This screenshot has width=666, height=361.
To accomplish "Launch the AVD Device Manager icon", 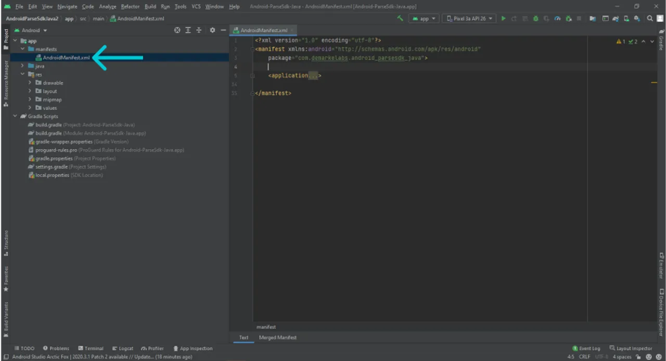I will pyautogui.click(x=605, y=18).
